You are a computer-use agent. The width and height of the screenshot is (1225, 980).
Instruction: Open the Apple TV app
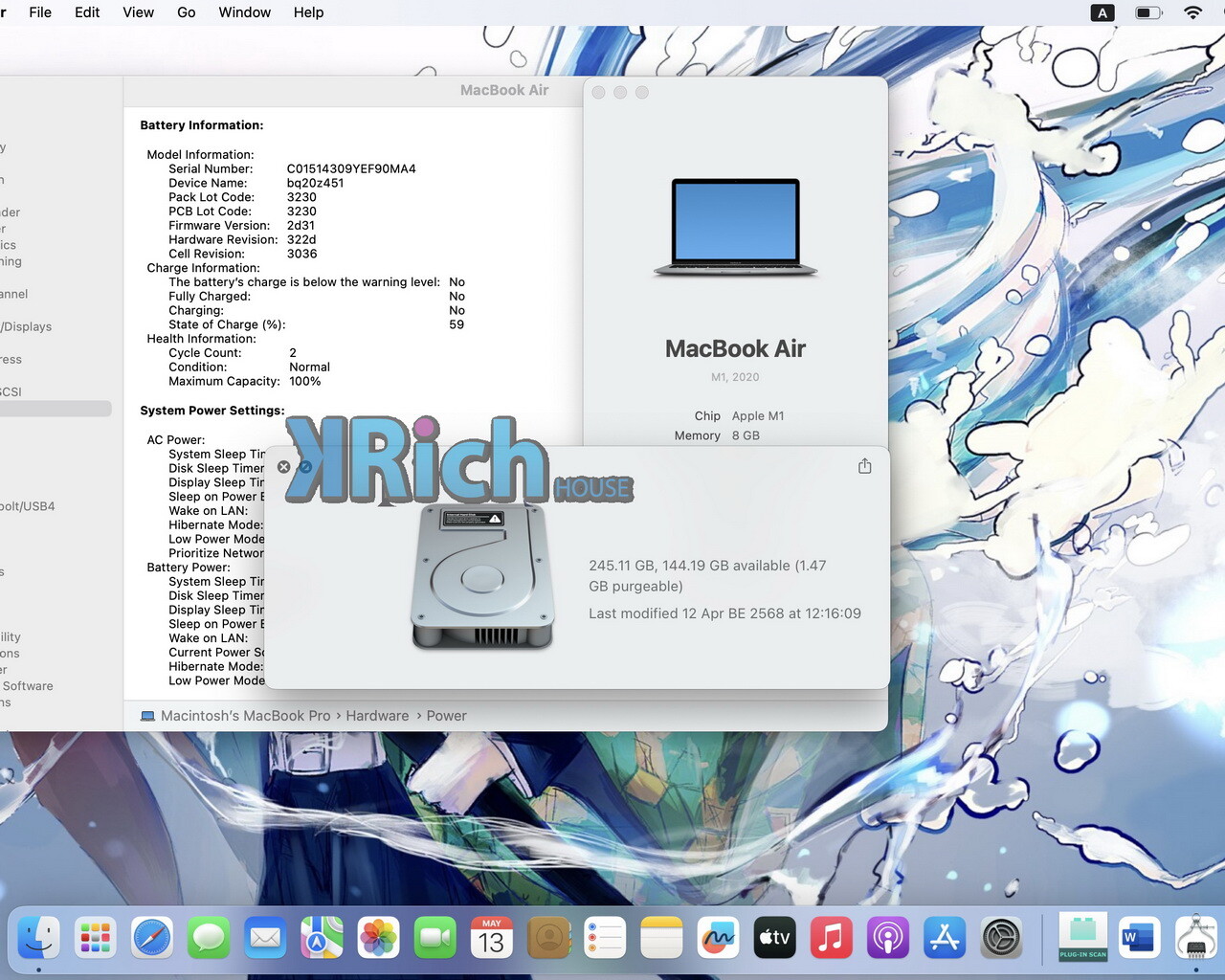(x=774, y=938)
